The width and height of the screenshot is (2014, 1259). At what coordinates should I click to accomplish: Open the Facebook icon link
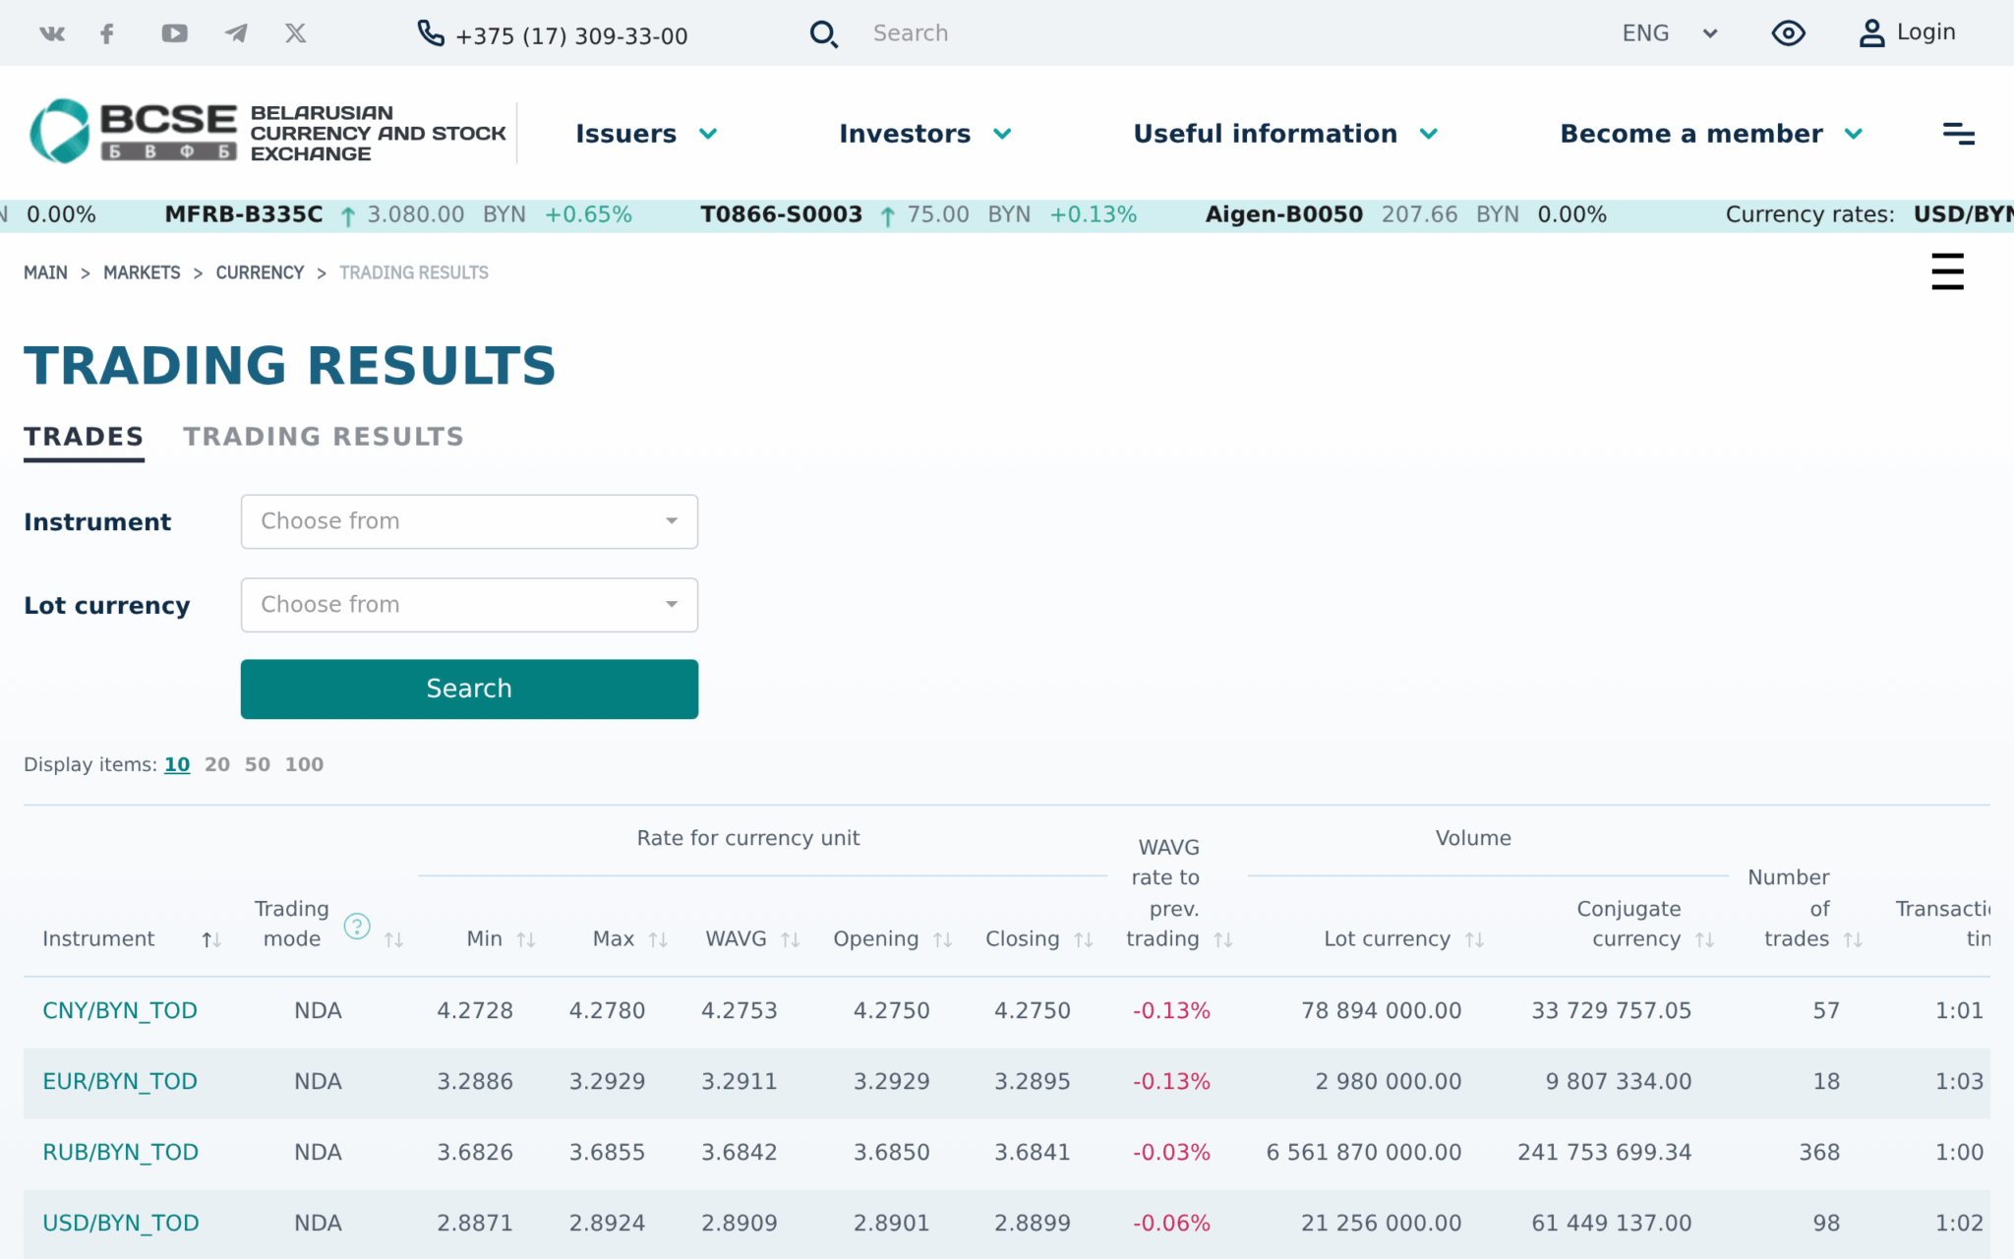coord(107,33)
